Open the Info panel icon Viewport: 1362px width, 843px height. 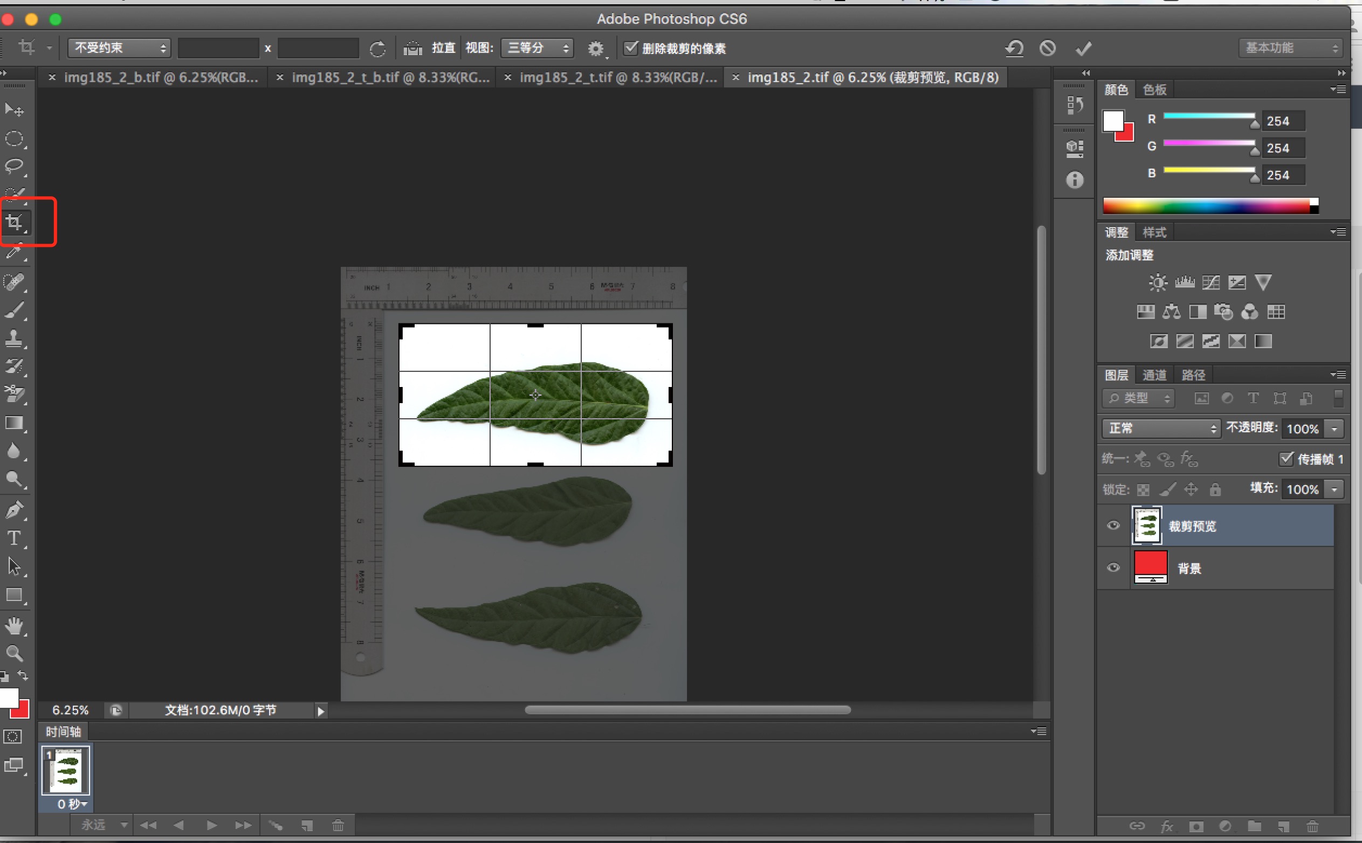[1075, 180]
